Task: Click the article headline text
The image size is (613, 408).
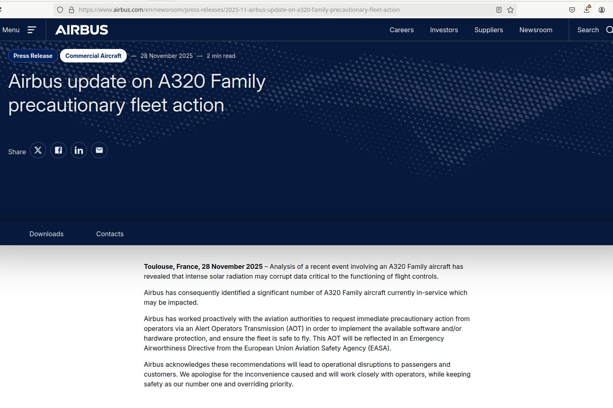Action: point(137,93)
